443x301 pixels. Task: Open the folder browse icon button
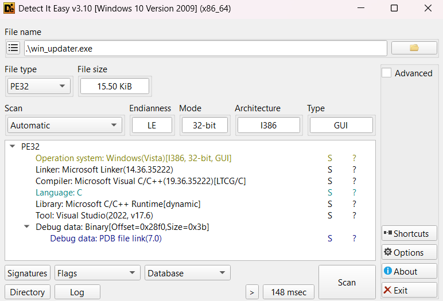click(414, 48)
